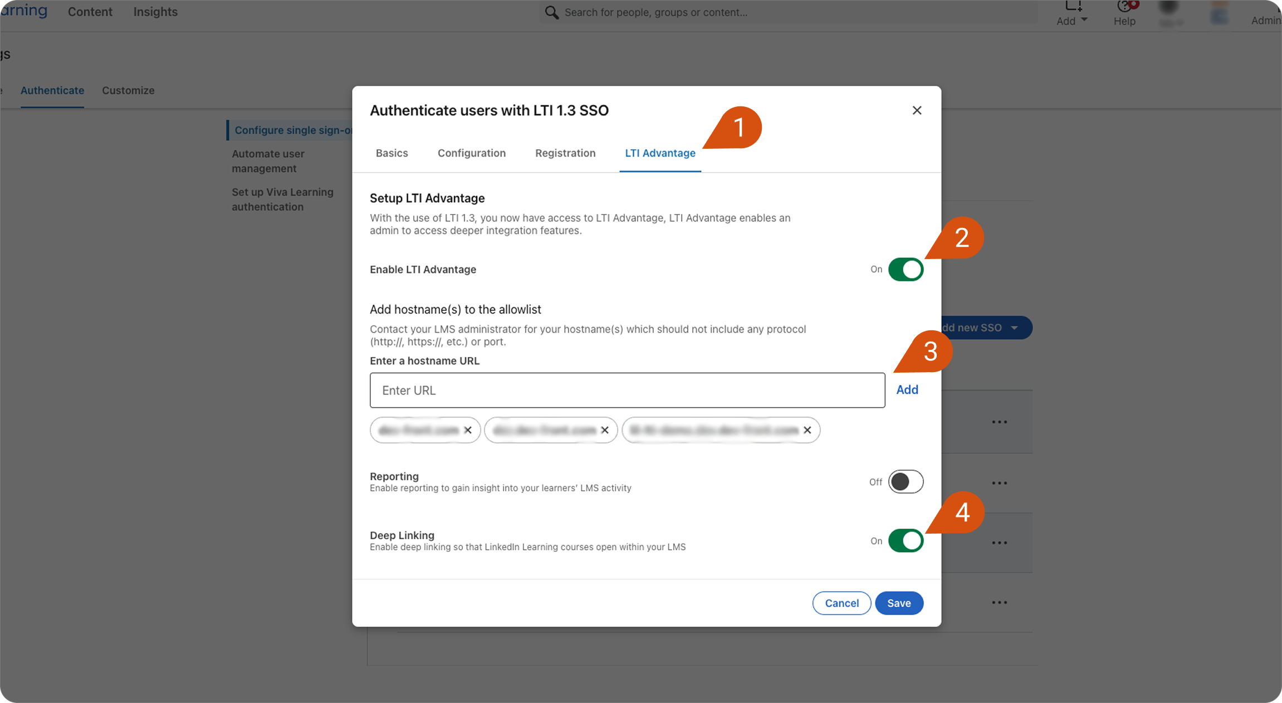Click the Enter URL hostname field

click(x=627, y=390)
